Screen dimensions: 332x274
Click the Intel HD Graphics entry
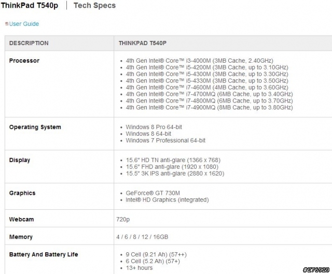167,200
